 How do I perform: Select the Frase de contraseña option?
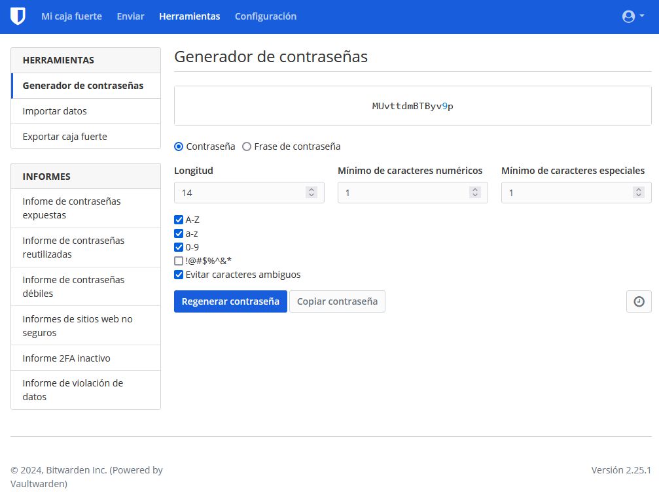coord(247,146)
